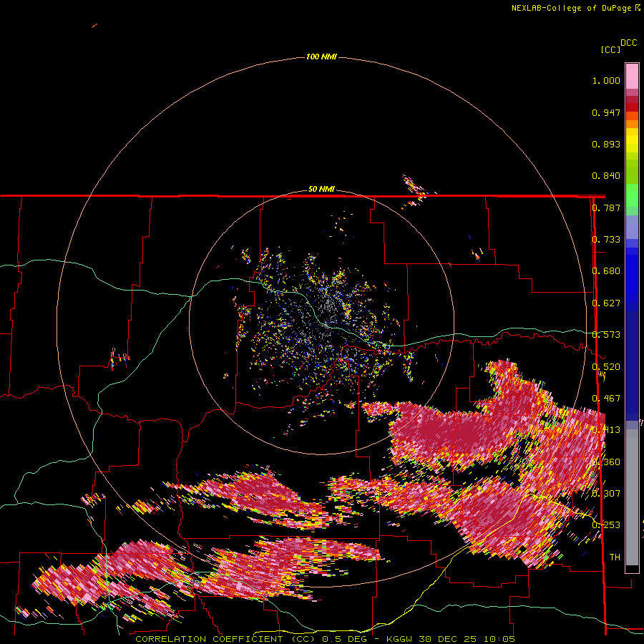Click the 0.787 legend value
The height and width of the screenshot is (644, 644).
(606, 208)
